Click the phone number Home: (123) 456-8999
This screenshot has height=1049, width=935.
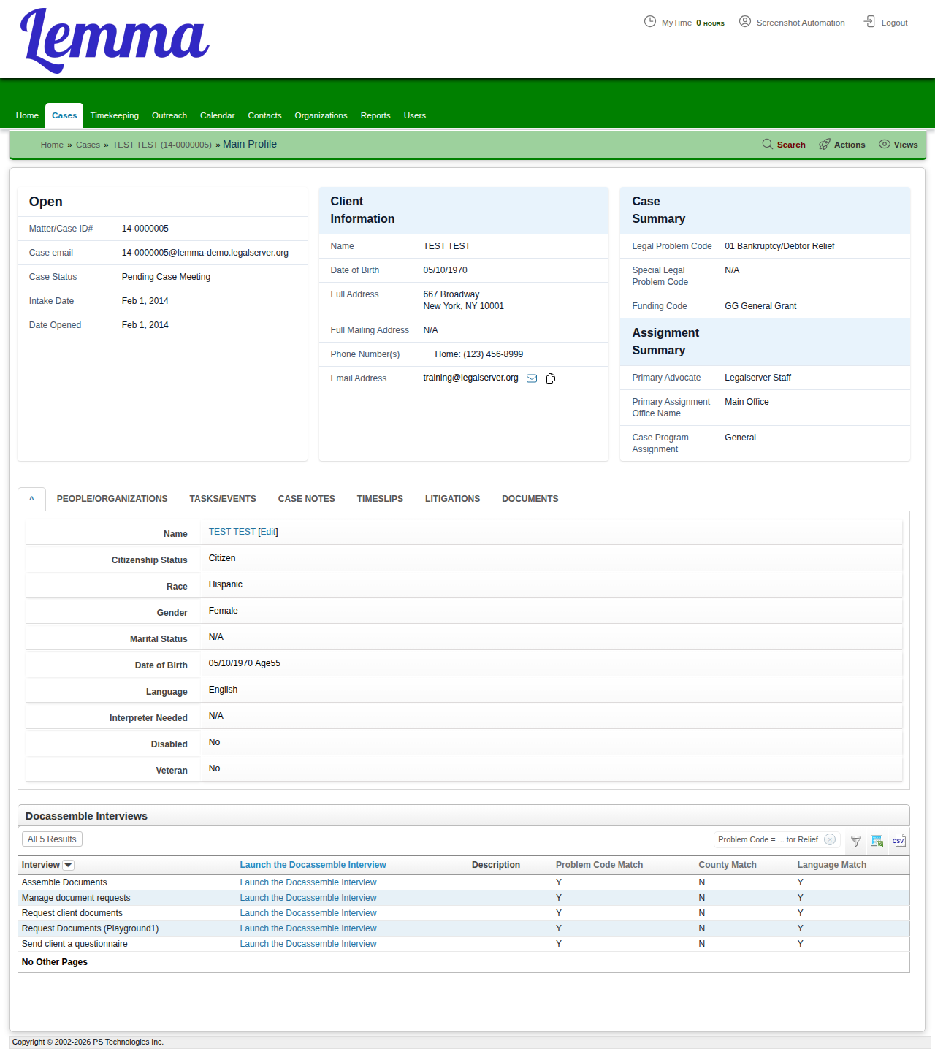[479, 354]
